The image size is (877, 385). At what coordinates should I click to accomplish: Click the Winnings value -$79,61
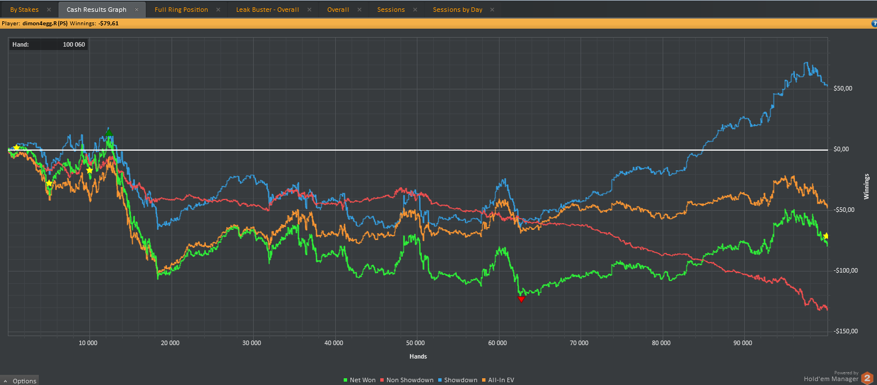tap(107, 24)
